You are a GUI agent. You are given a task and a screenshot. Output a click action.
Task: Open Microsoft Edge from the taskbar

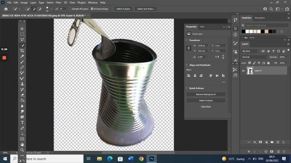[x=110, y=158]
